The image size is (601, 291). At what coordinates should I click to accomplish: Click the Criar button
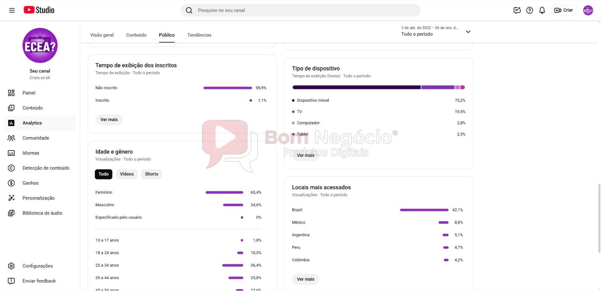(x=564, y=10)
